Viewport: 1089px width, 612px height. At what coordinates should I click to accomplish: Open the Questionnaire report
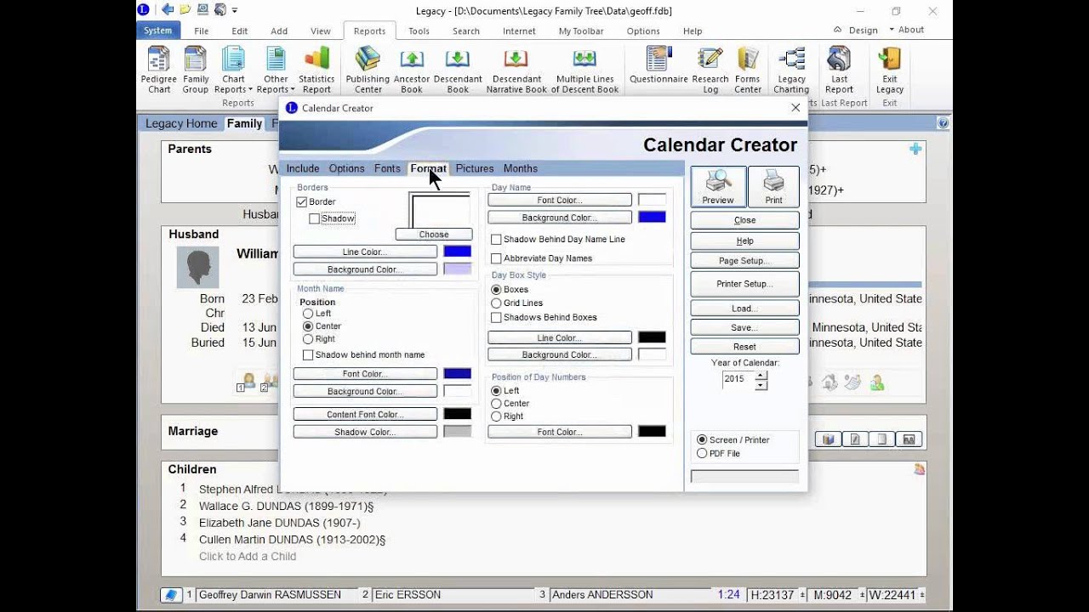pyautogui.click(x=659, y=65)
